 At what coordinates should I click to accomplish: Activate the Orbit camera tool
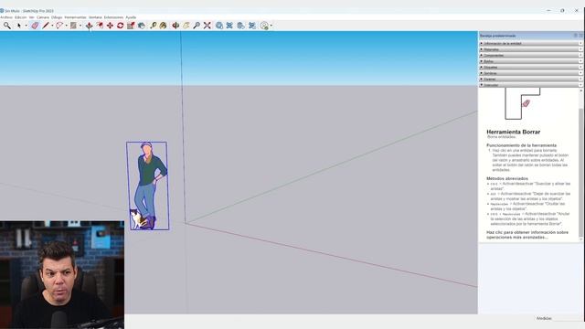(175, 26)
